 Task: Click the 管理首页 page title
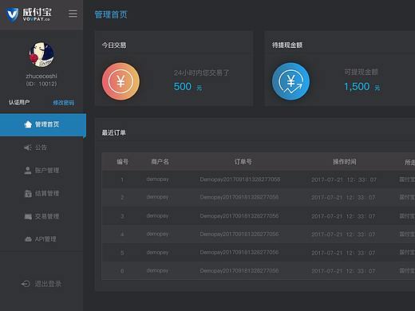click(x=111, y=14)
